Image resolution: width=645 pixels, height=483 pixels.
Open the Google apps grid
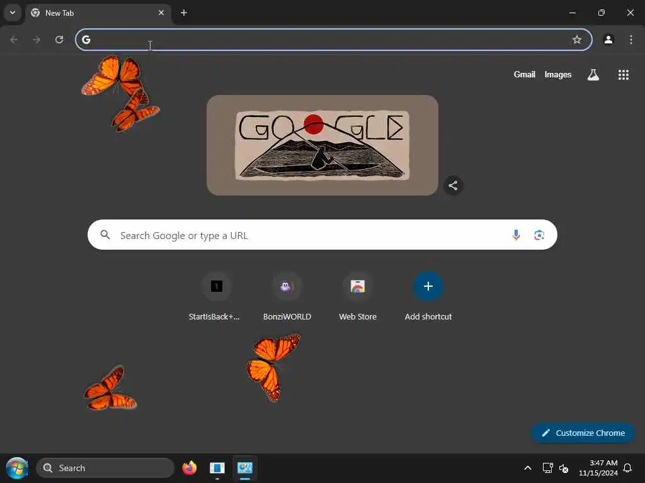point(623,74)
